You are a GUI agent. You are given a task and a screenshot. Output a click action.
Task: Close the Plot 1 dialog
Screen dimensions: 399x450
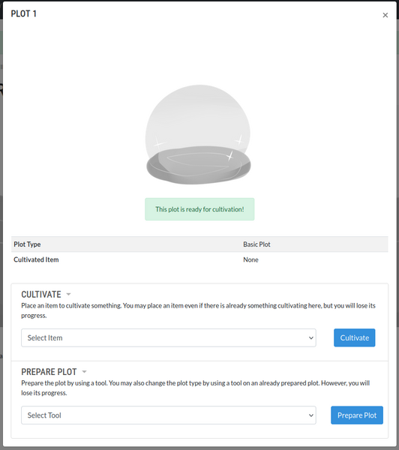(385, 15)
